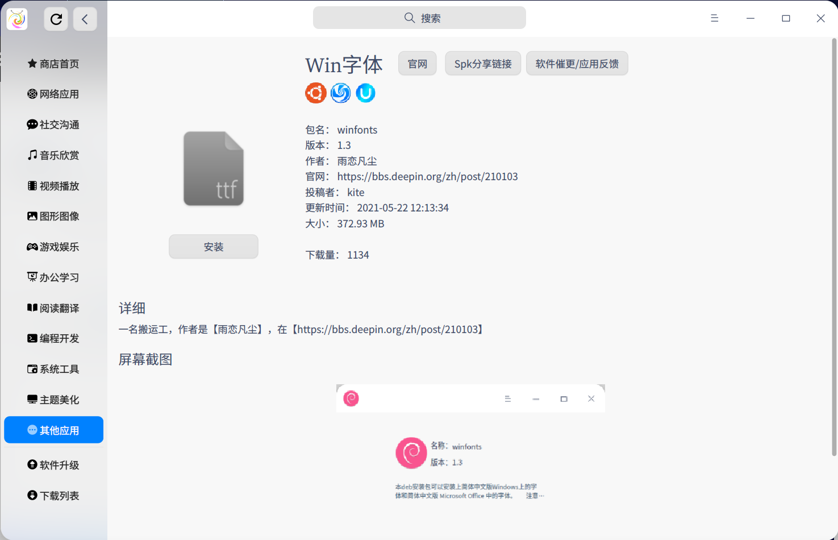Select the Ubuntu compatibility badge icon
The height and width of the screenshot is (540, 838).
coord(316,93)
